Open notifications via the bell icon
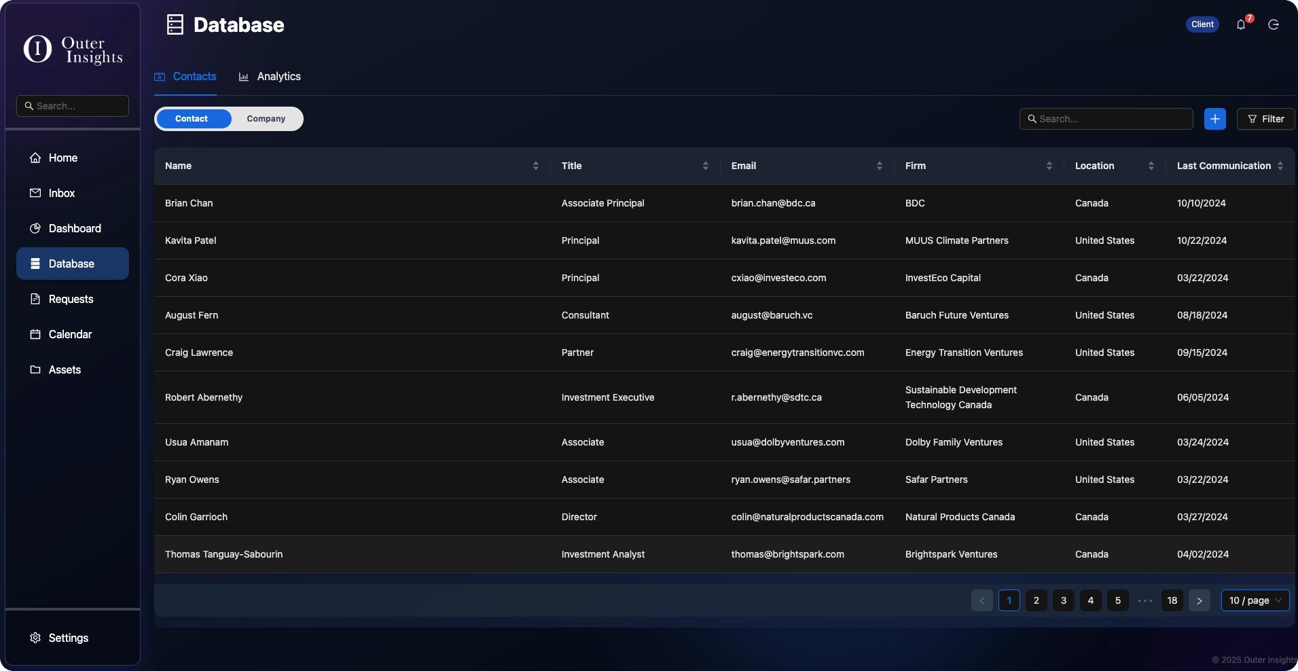The height and width of the screenshot is (671, 1298). coord(1242,24)
